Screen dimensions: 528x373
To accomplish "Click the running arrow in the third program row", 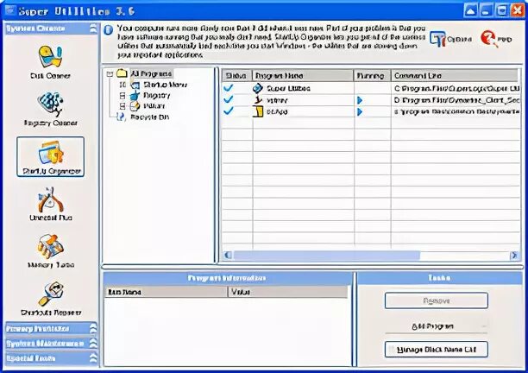I will pos(360,111).
